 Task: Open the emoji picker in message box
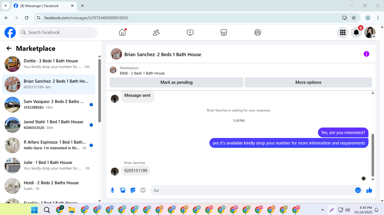(358, 190)
